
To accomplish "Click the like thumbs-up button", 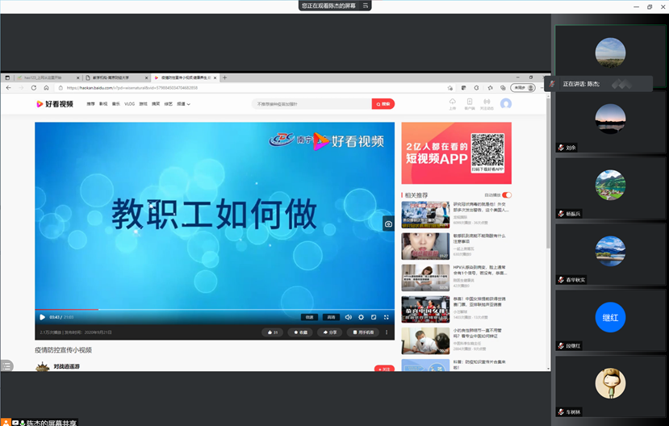I will (272, 332).
